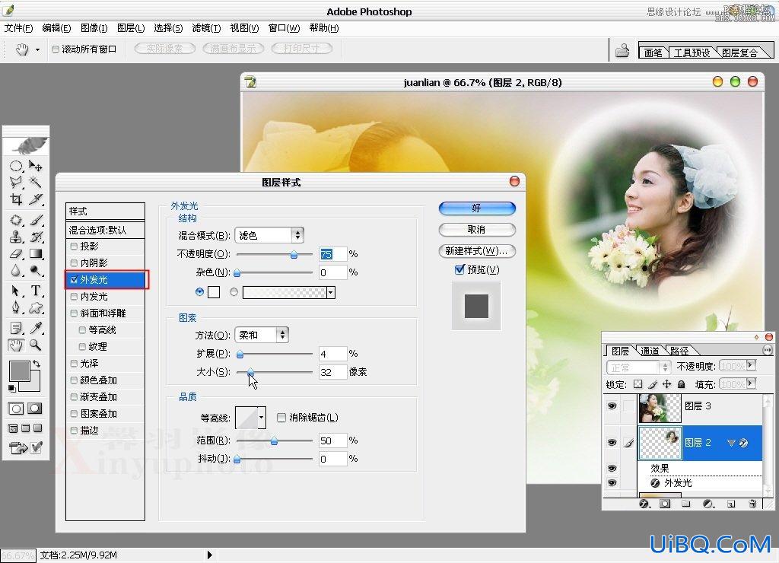Click the 好 OK button
The image size is (779, 563).
pyautogui.click(x=477, y=208)
